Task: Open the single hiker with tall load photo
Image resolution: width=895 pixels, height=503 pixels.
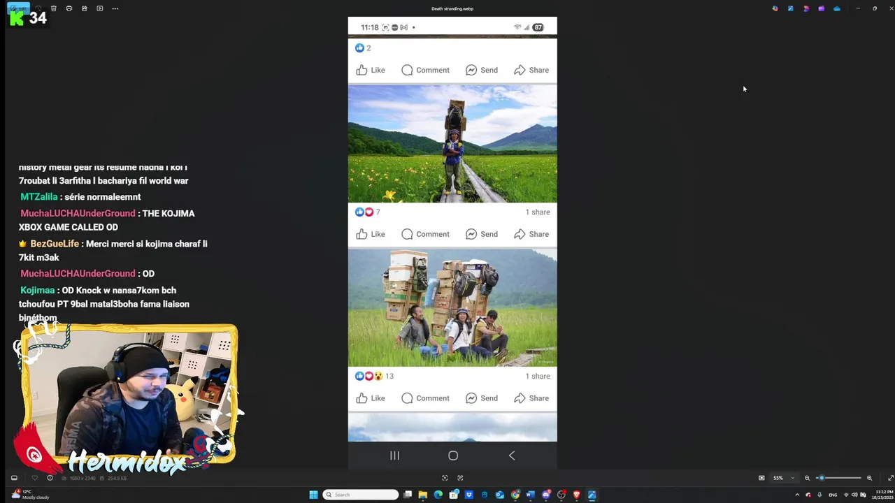Action: pyautogui.click(x=452, y=144)
